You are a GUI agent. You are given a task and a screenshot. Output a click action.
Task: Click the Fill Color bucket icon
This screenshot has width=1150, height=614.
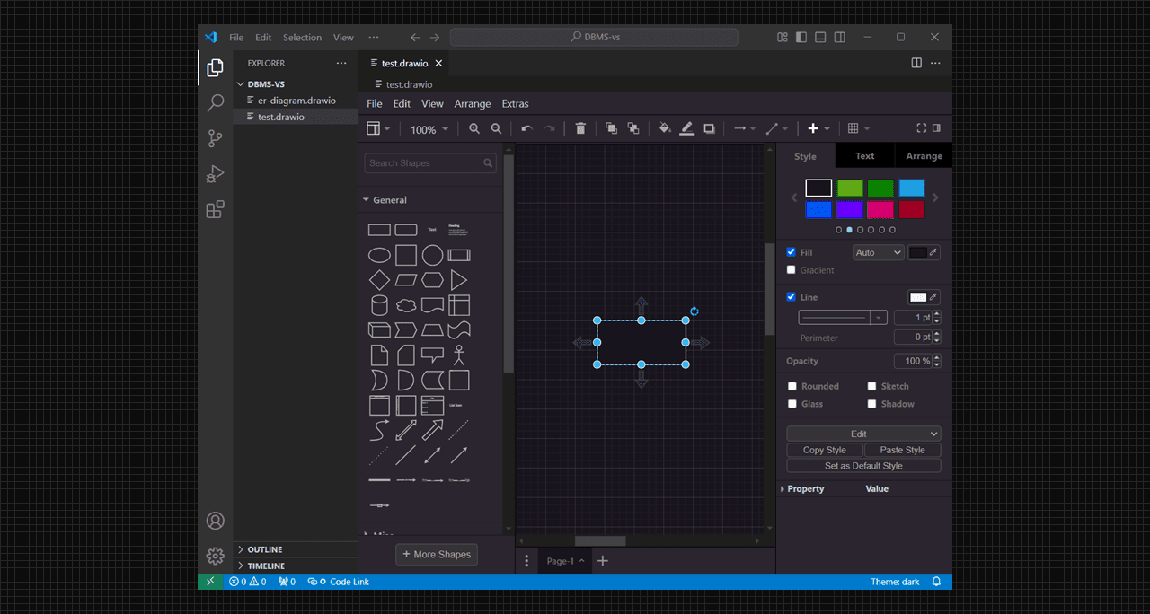pos(665,129)
